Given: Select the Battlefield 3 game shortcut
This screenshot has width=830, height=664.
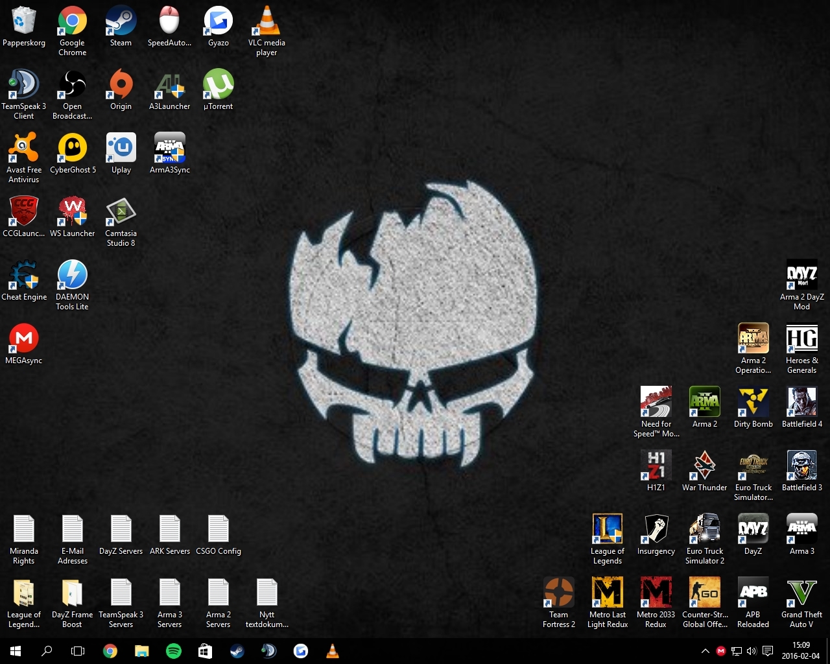Looking at the screenshot, I should [802, 471].
